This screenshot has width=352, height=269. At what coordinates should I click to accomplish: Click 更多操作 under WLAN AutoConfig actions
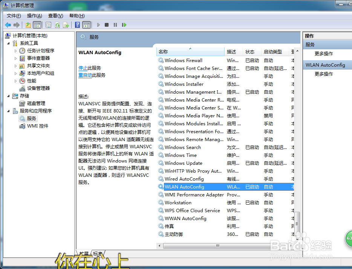[323, 74]
